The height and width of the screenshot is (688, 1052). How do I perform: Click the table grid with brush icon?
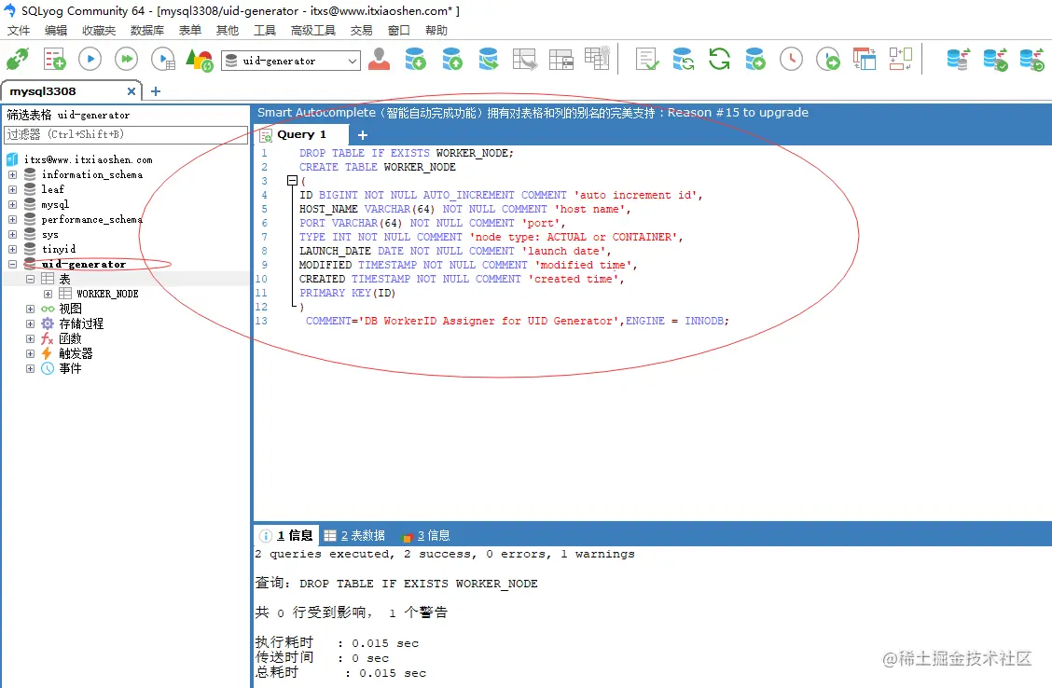coord(597,59)
